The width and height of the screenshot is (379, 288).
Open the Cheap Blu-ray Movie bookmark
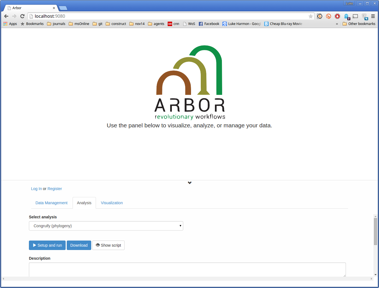[283, 24]
